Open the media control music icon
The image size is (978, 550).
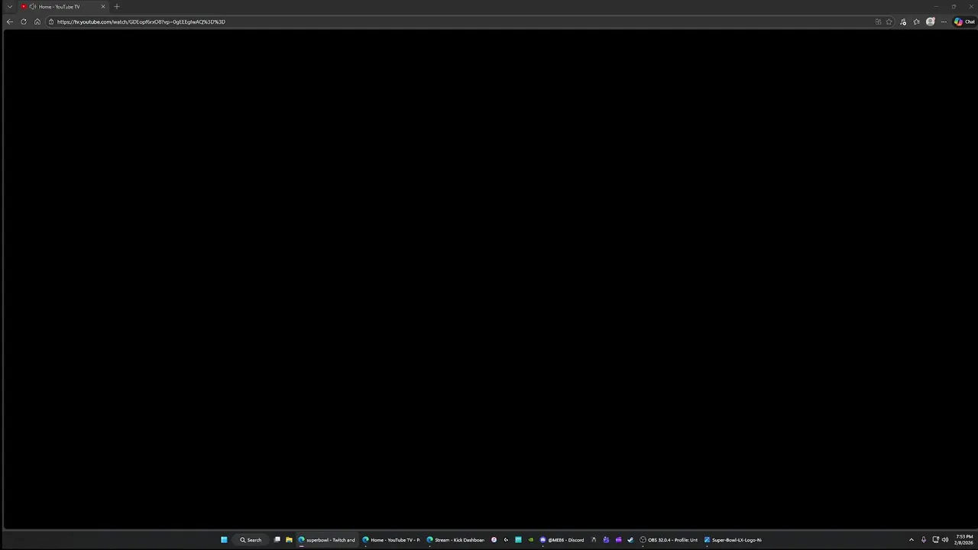click(x=903, y=21)
